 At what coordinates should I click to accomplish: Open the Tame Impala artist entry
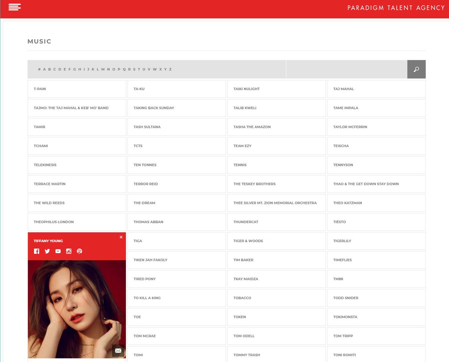pyautogui.click(x=376, y=108)
